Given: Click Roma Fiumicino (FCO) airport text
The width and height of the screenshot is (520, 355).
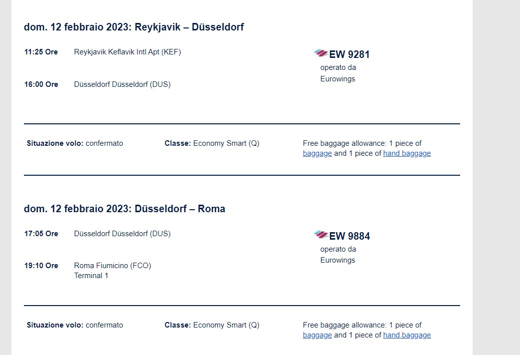Looking at the screenshot, I should point(112,266).
